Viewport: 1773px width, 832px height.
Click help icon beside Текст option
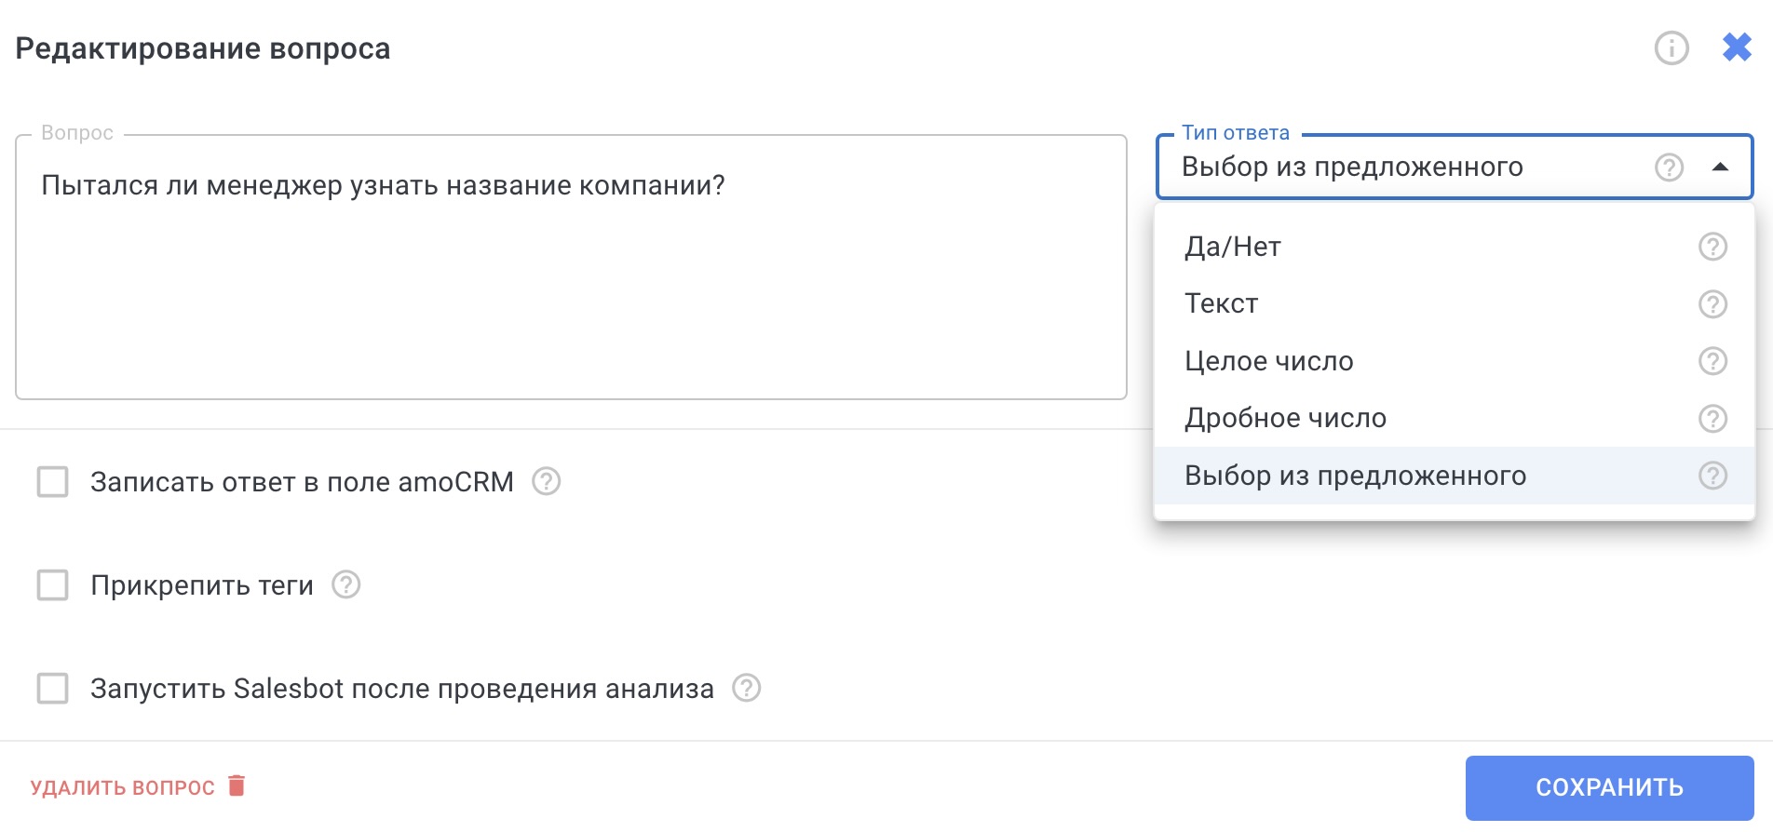[1712, 304]
